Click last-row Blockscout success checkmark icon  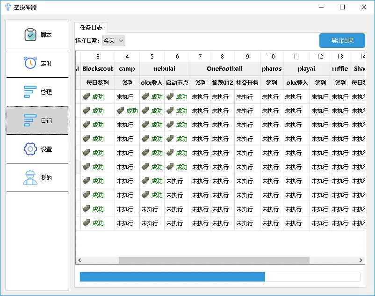point(87,223)
